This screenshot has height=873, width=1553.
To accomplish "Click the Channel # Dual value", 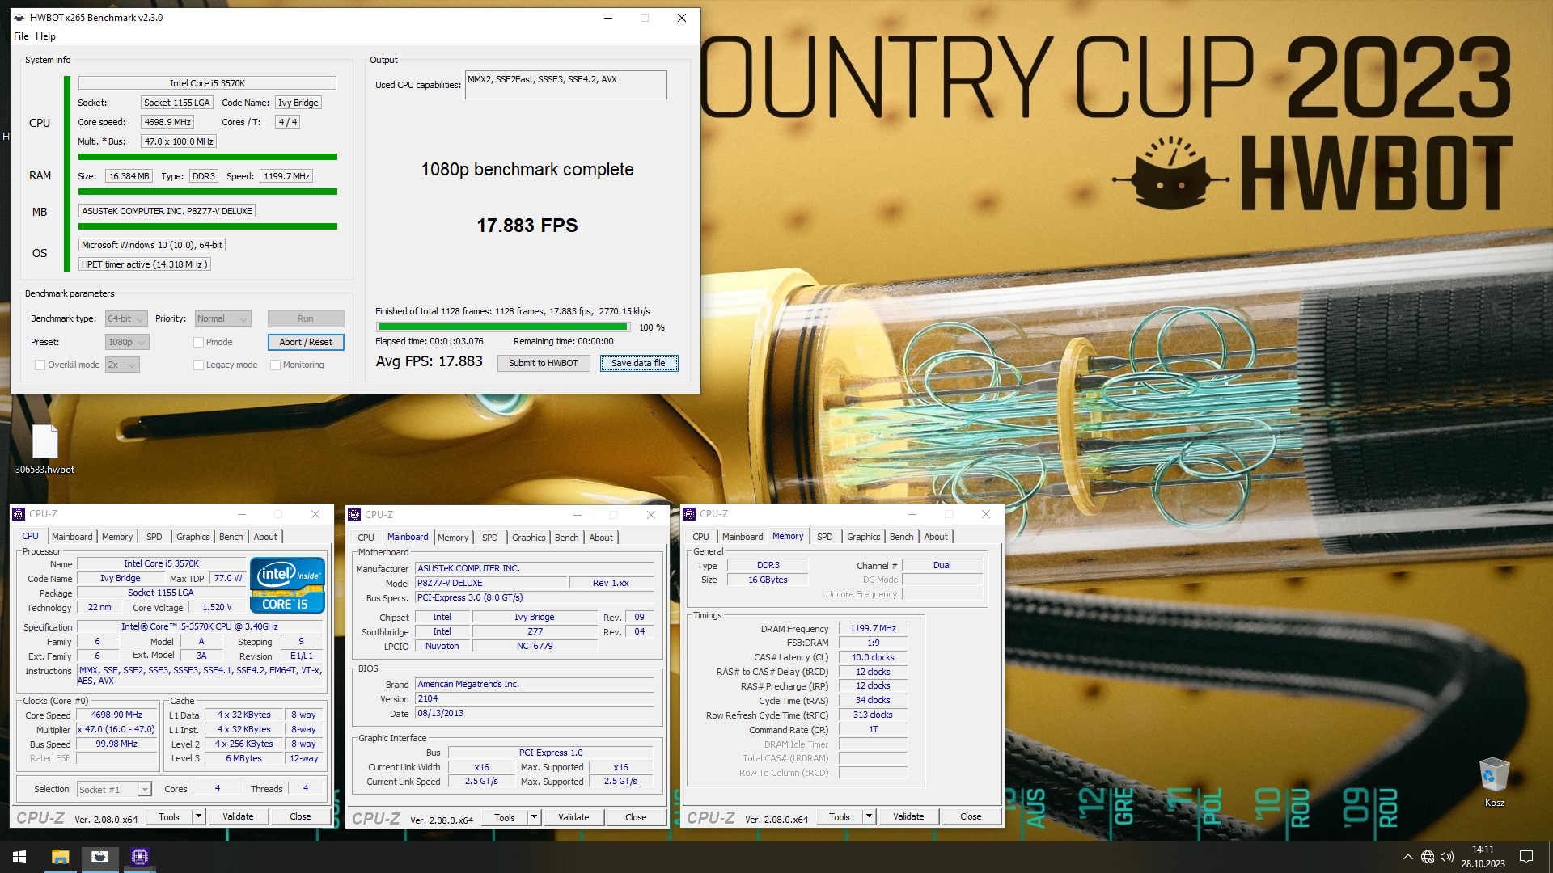I will point(942,565).
